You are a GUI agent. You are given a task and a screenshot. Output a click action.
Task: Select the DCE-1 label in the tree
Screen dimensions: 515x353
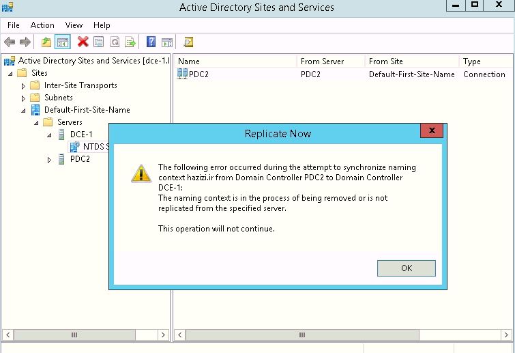click(81, 135)
